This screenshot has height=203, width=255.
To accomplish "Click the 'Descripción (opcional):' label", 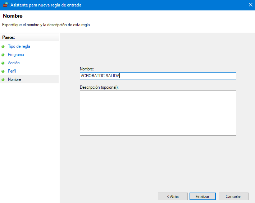I will [99, 87].
